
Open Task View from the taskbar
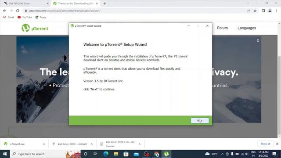click(x=95, y=154)
